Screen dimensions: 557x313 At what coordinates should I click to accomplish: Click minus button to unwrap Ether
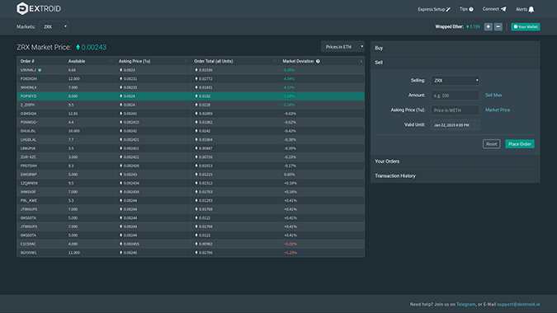[x=498, y=26]
